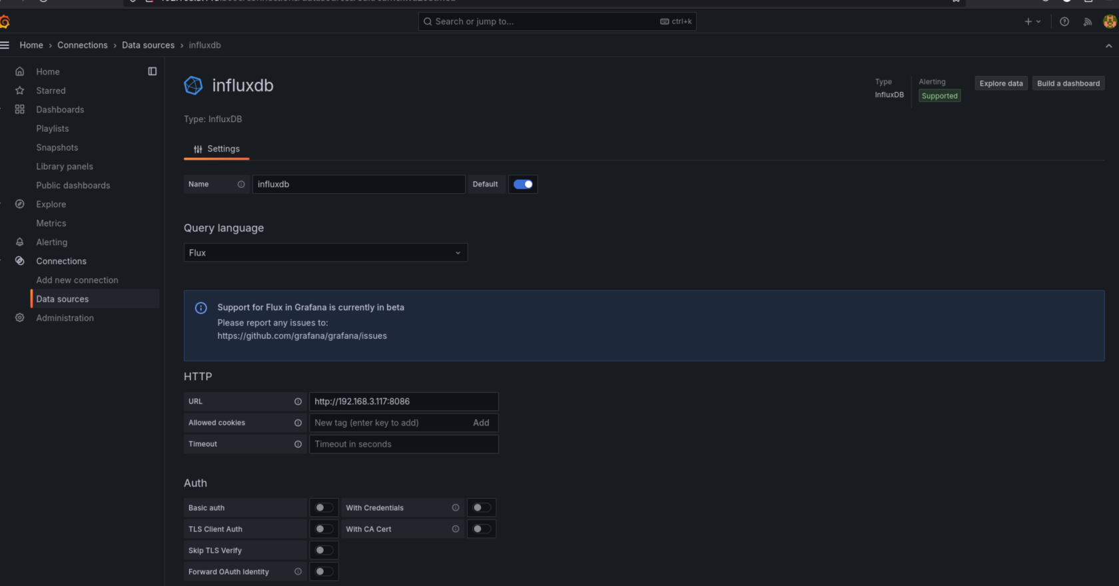Turn on Skip TLS Verify

pyautogui.click(x=324, y=550)
